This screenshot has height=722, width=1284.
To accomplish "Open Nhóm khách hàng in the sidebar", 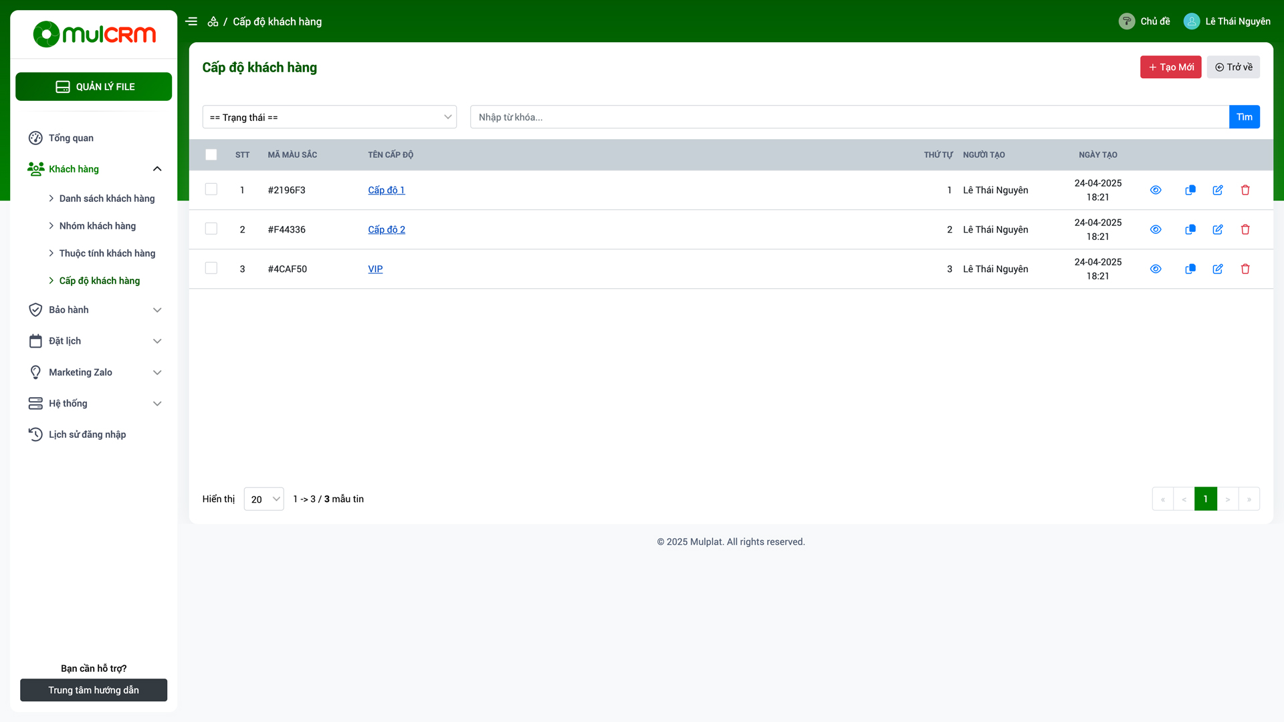I will [x=98, y=226].
